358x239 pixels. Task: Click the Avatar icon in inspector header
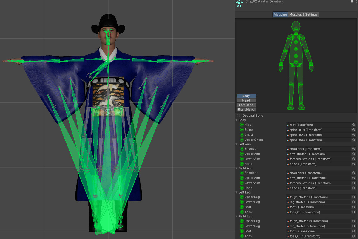click(239, 3)
